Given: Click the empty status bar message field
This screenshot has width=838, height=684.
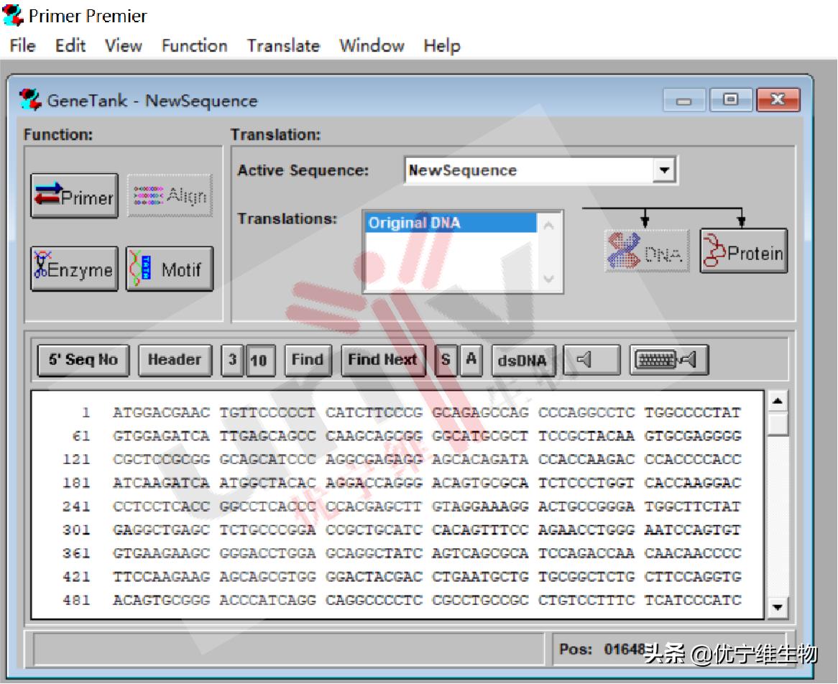Looking at the screenshot, I should click(x=289, y=650).
